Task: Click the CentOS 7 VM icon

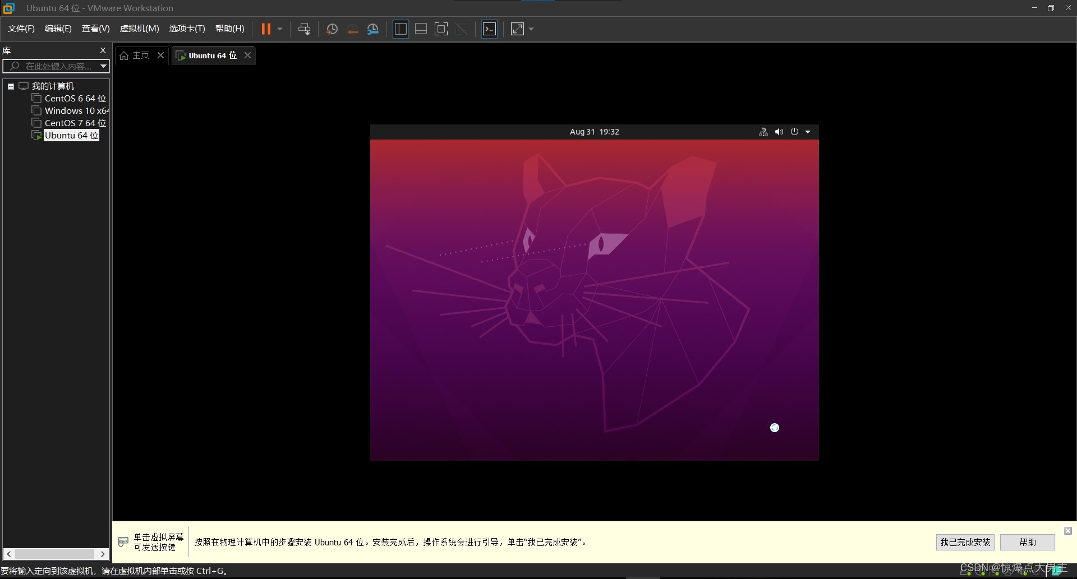Action: (37, 123)
